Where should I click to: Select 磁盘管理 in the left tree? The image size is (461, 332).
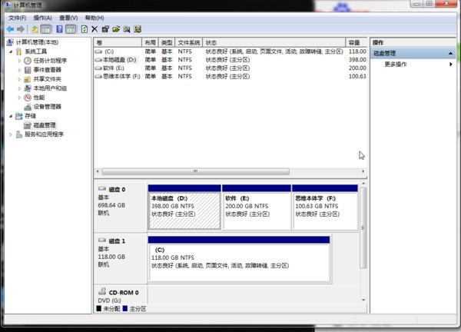click(x=45, y=125)
